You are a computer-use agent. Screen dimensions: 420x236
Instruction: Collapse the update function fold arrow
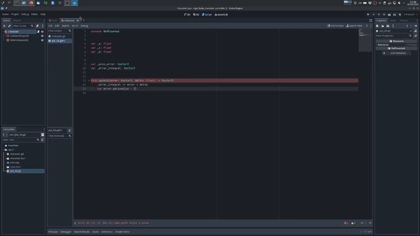point(89,81)
